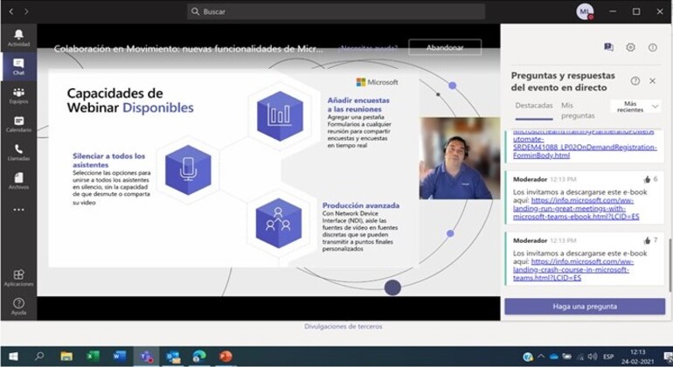Open Edge browser taskbar icon
Viewport: 673px width, 367px height.
tap(199, 357)
